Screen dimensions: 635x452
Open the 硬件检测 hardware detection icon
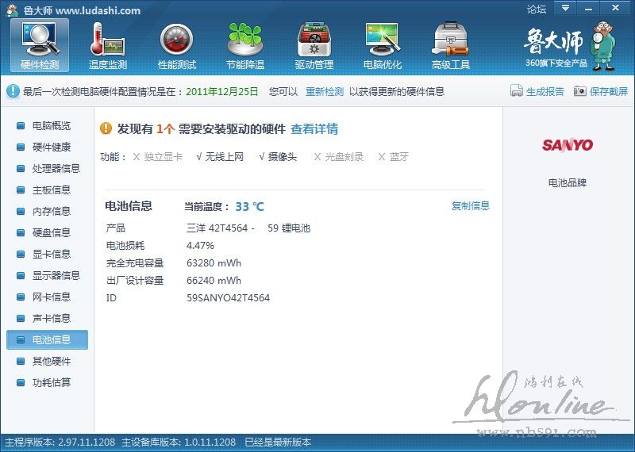point(40,45)
